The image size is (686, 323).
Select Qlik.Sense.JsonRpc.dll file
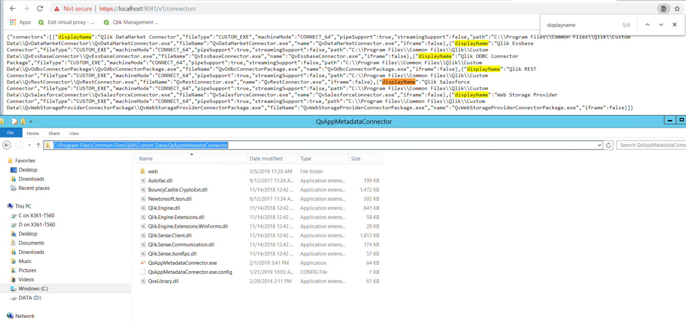point(172,254)
